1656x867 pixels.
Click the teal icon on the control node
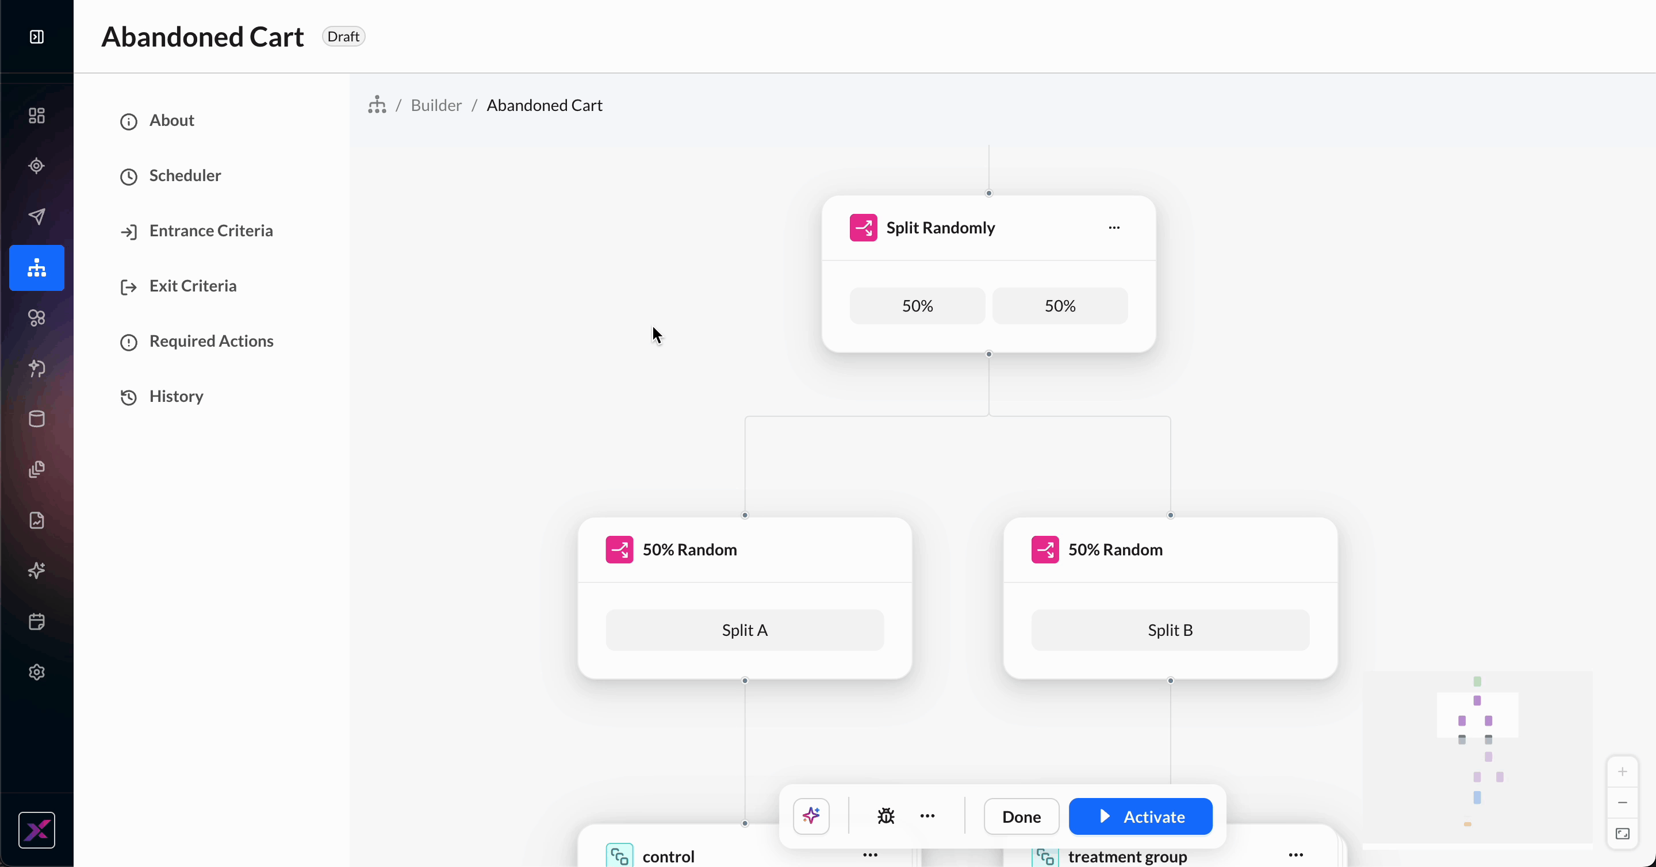pyautogui.click(x=620, y=856)
